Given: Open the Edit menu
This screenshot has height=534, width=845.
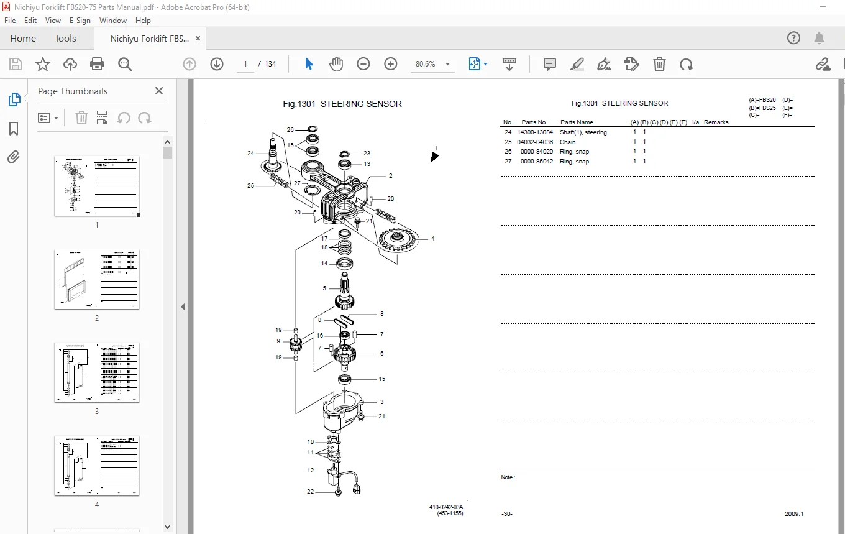Looking at the screenshot, I should click(x=30, y=21).
